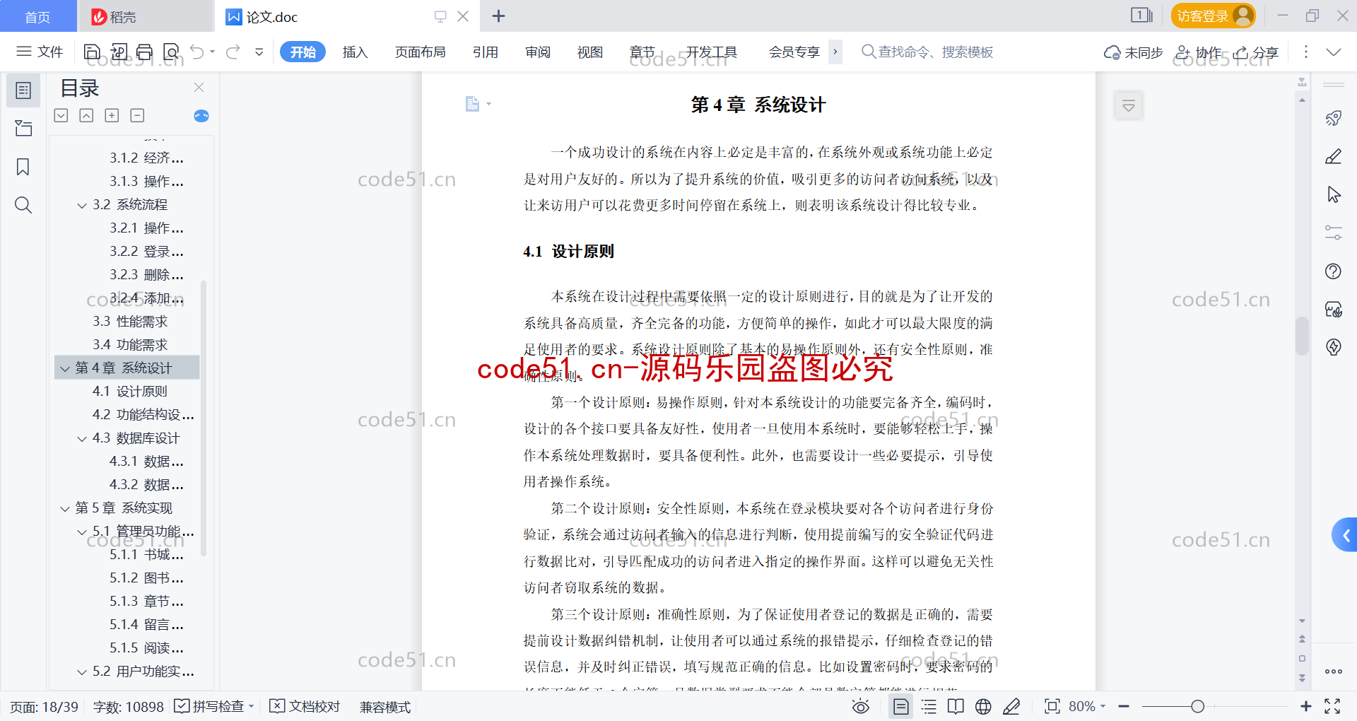This screenshot has width=1357, height=721.
Task: Open the Bookmark panel icon in sidebar
Action: pyautogui.click(x=23, y=167)
